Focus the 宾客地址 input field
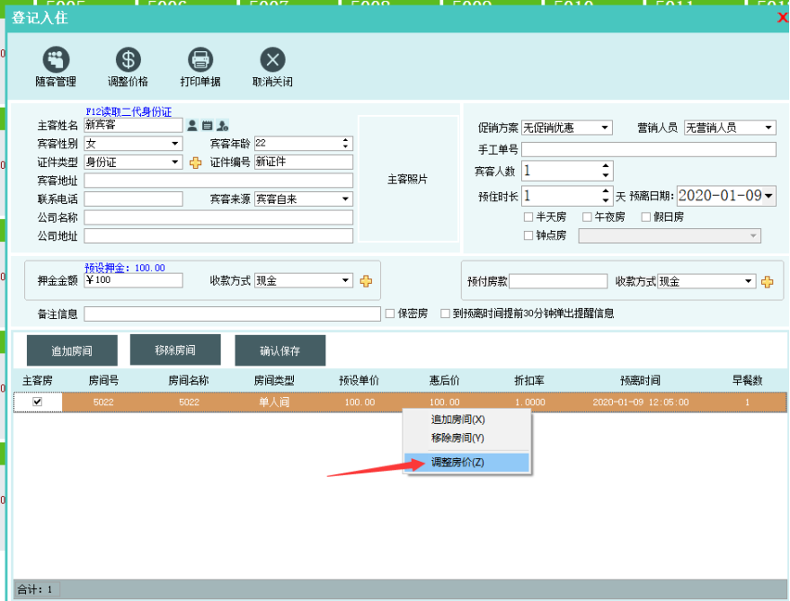790x601 pixels. point(218,181)
